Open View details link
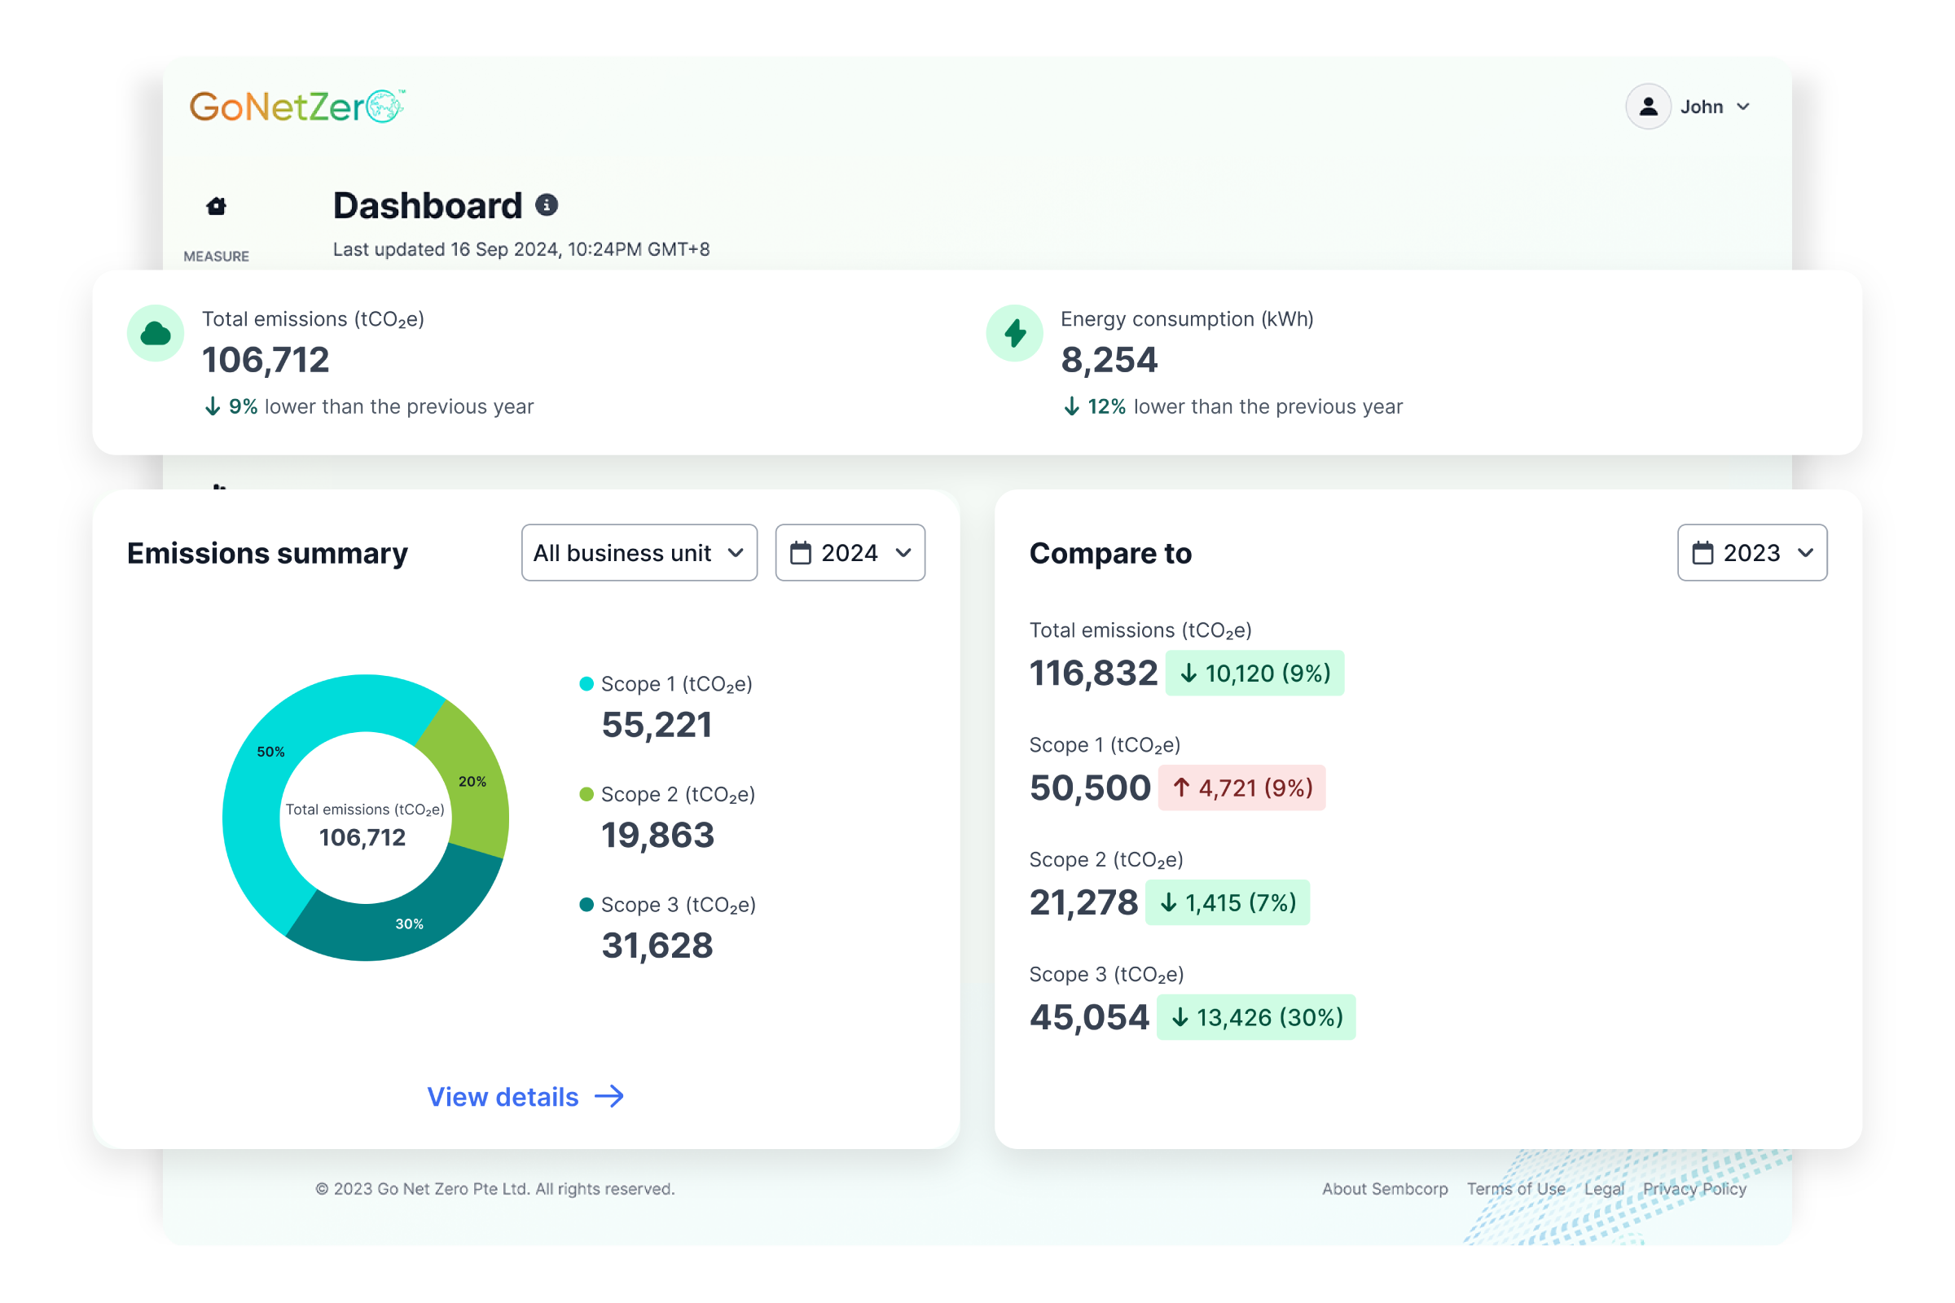The height and width of the screenshot is (1303, 1955). pos(525,1096)
